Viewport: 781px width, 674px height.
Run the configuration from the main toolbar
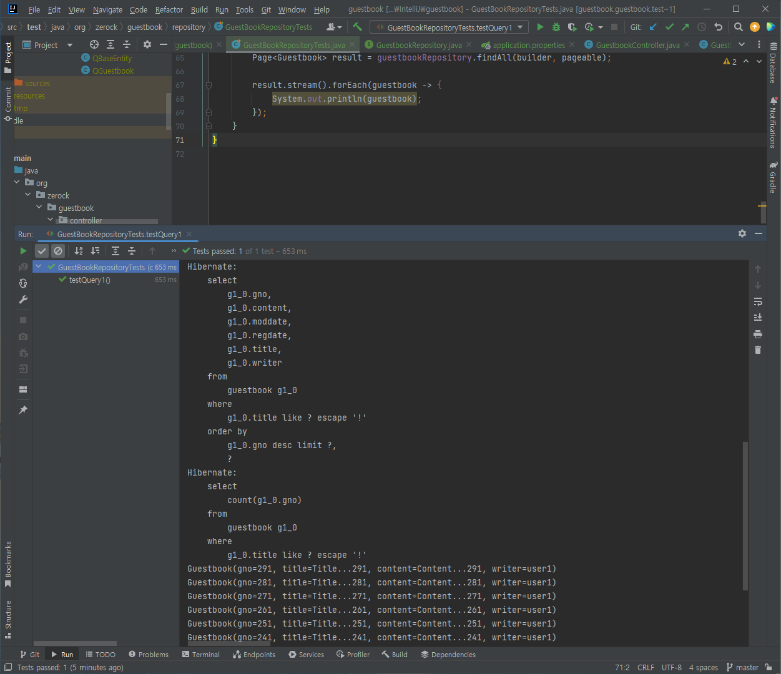coord(540,27)
